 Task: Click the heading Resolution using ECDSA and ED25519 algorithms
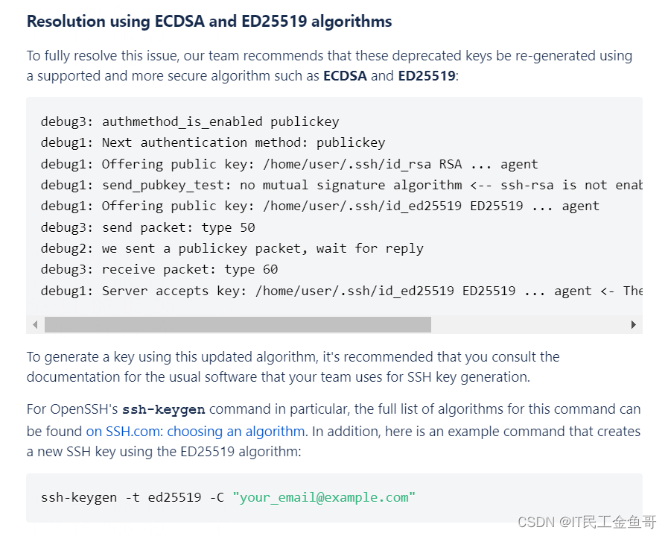click(209, 22)
